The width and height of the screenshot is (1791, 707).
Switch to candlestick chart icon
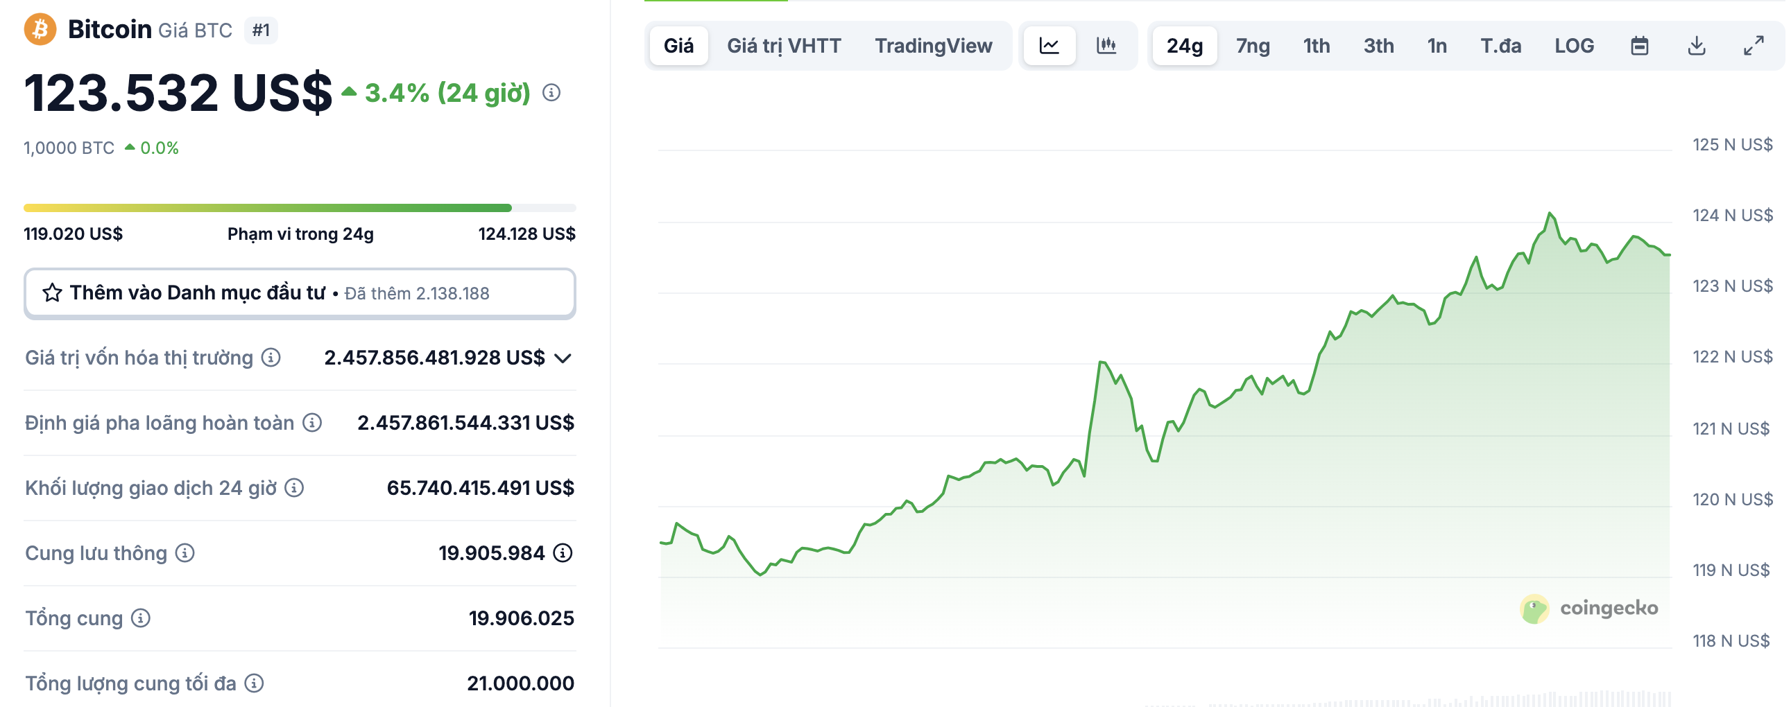tap(1106, 46)
